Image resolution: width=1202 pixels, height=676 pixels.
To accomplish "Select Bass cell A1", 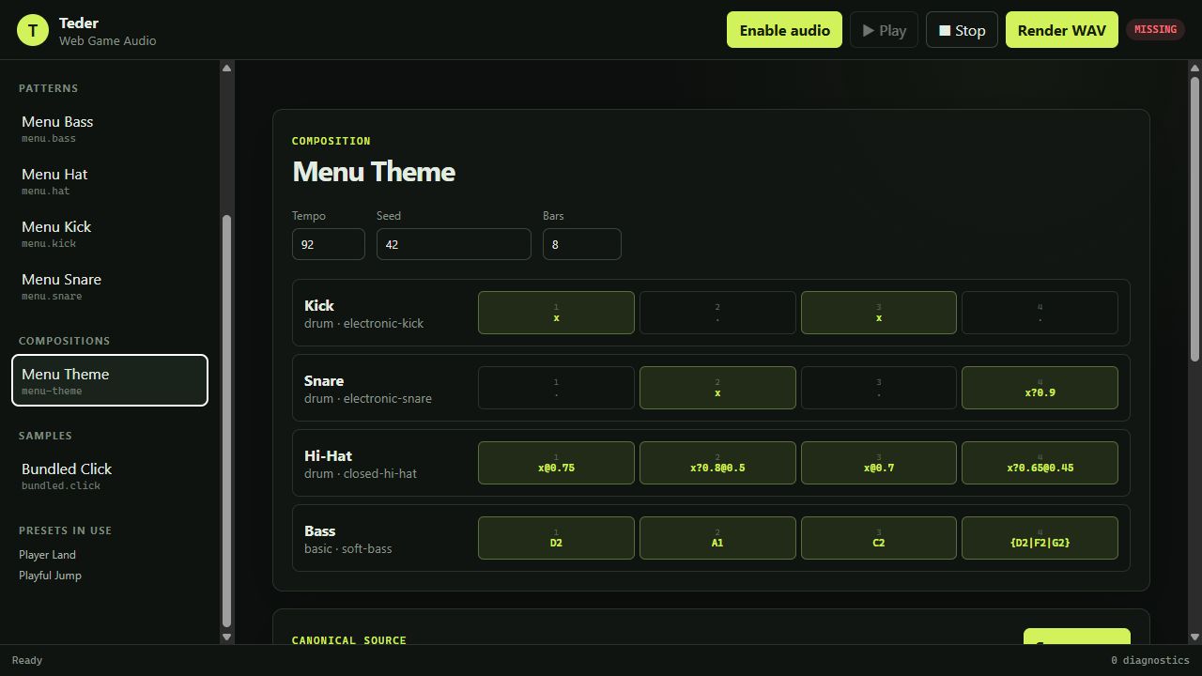I will click(717, 538).
